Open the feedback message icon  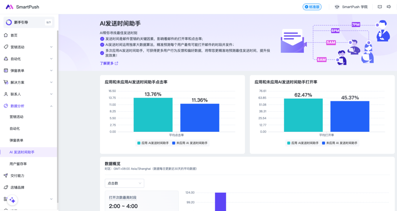coord(380,7)
